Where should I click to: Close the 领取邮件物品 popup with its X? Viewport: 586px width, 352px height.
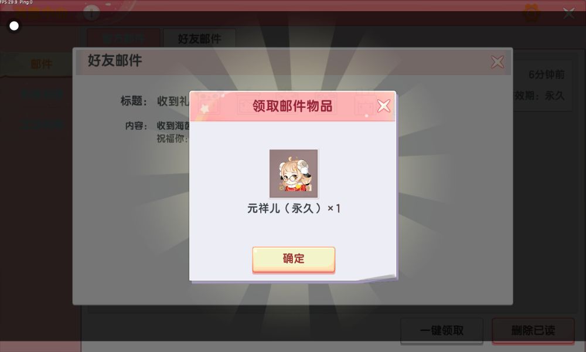point(383,106)
